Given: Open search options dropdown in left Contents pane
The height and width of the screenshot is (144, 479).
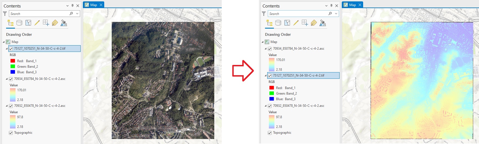Looking at the screenshot, I should [x=77, y=14].
